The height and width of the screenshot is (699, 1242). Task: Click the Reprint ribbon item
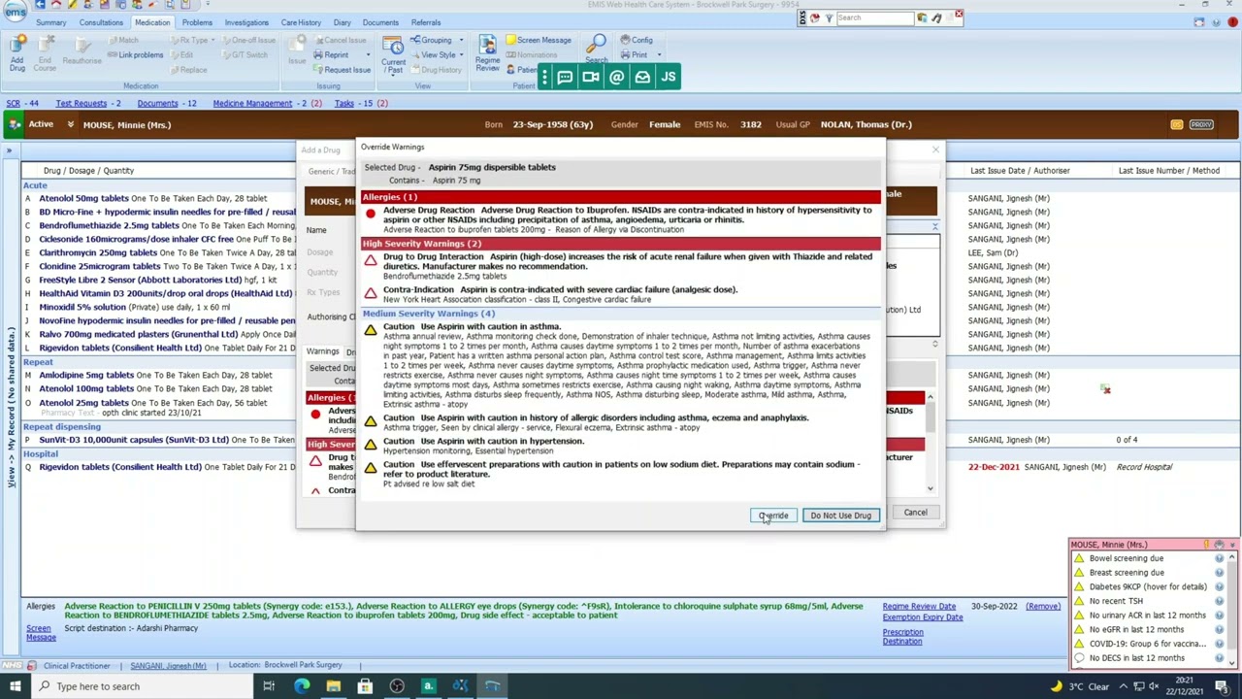(x=331, y=54)
